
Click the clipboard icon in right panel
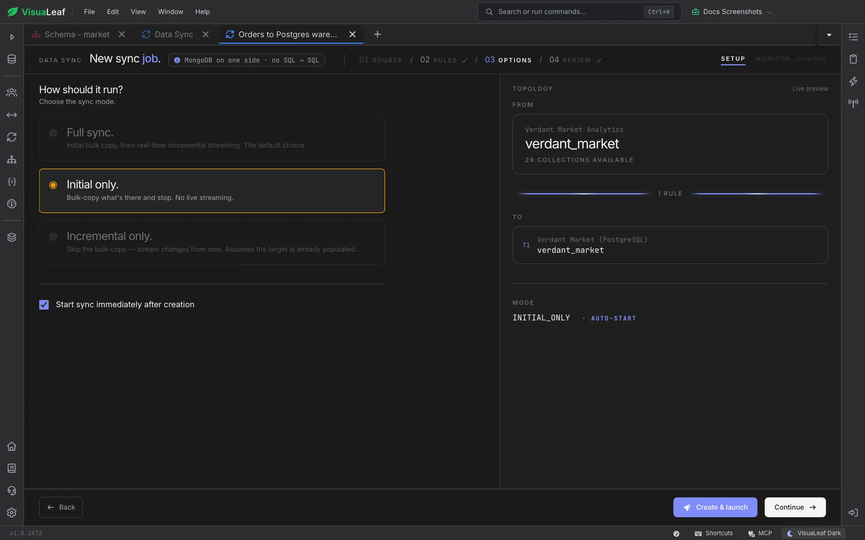(853, 59)
